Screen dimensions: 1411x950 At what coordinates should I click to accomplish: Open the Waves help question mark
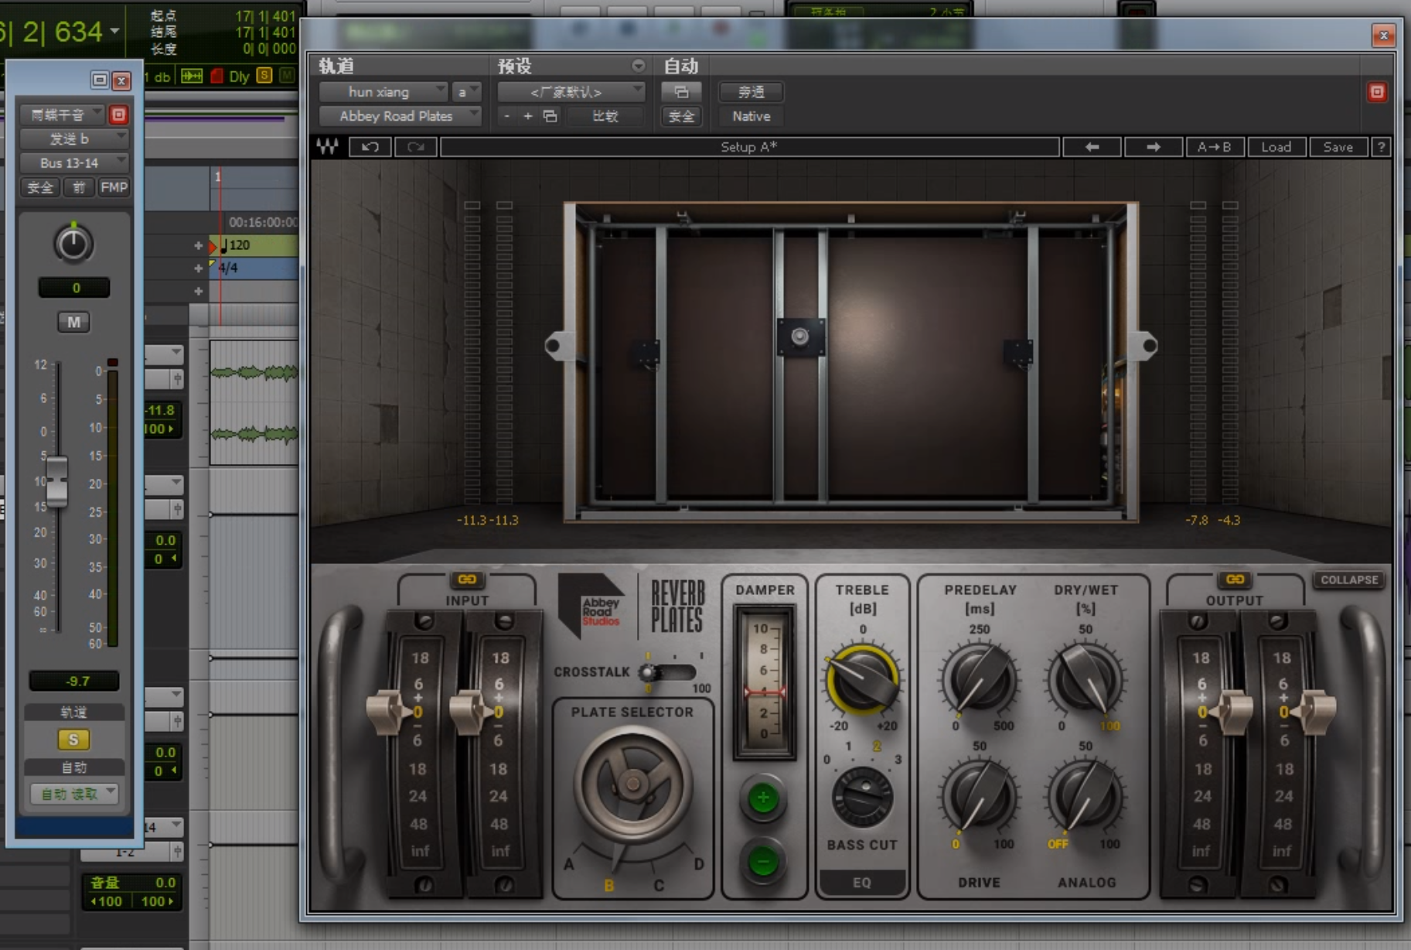click(x=1381, y=147)
